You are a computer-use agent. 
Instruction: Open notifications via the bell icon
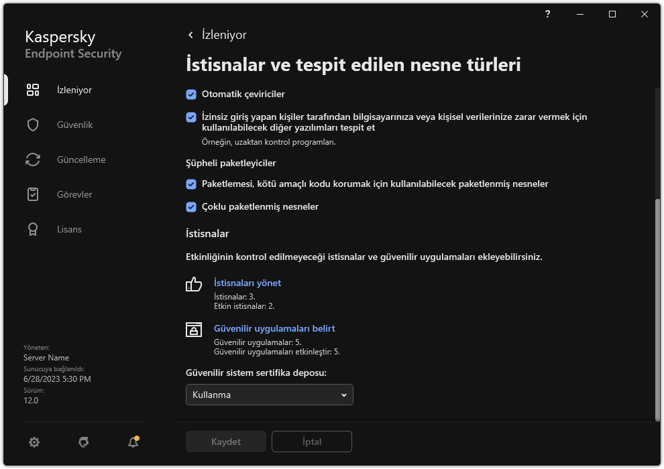(132, 442)
